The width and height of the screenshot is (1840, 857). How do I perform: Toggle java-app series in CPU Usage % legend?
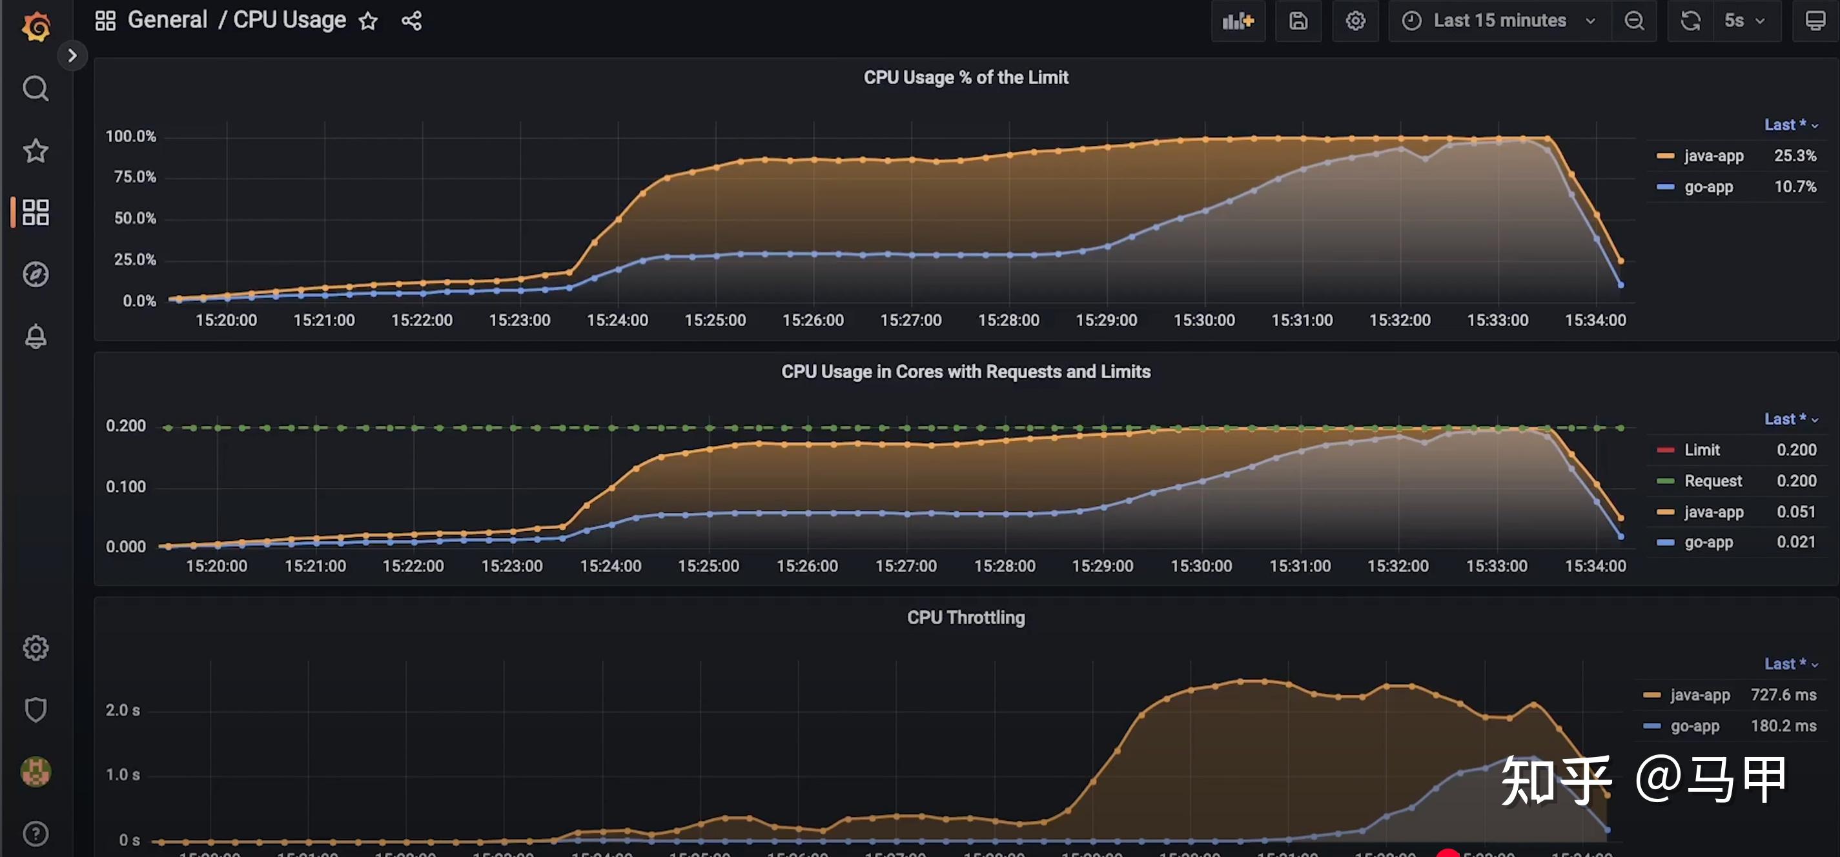click(1713, 156)
